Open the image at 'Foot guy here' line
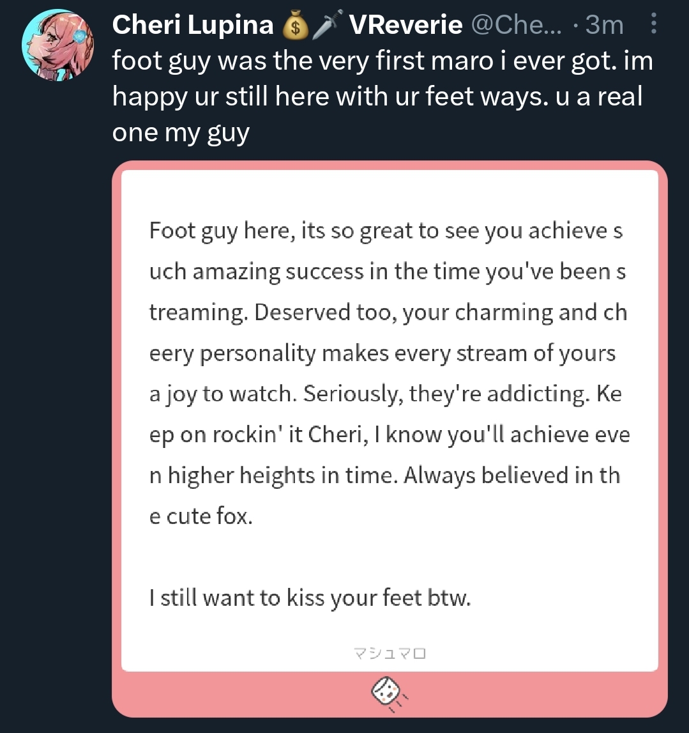Screen dimensions: 689x733 [386, 231]
